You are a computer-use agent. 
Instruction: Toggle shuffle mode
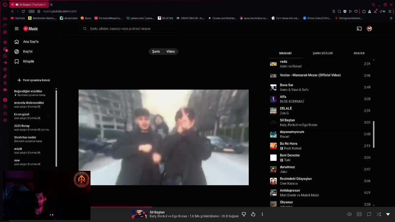[x=379, y=214]
